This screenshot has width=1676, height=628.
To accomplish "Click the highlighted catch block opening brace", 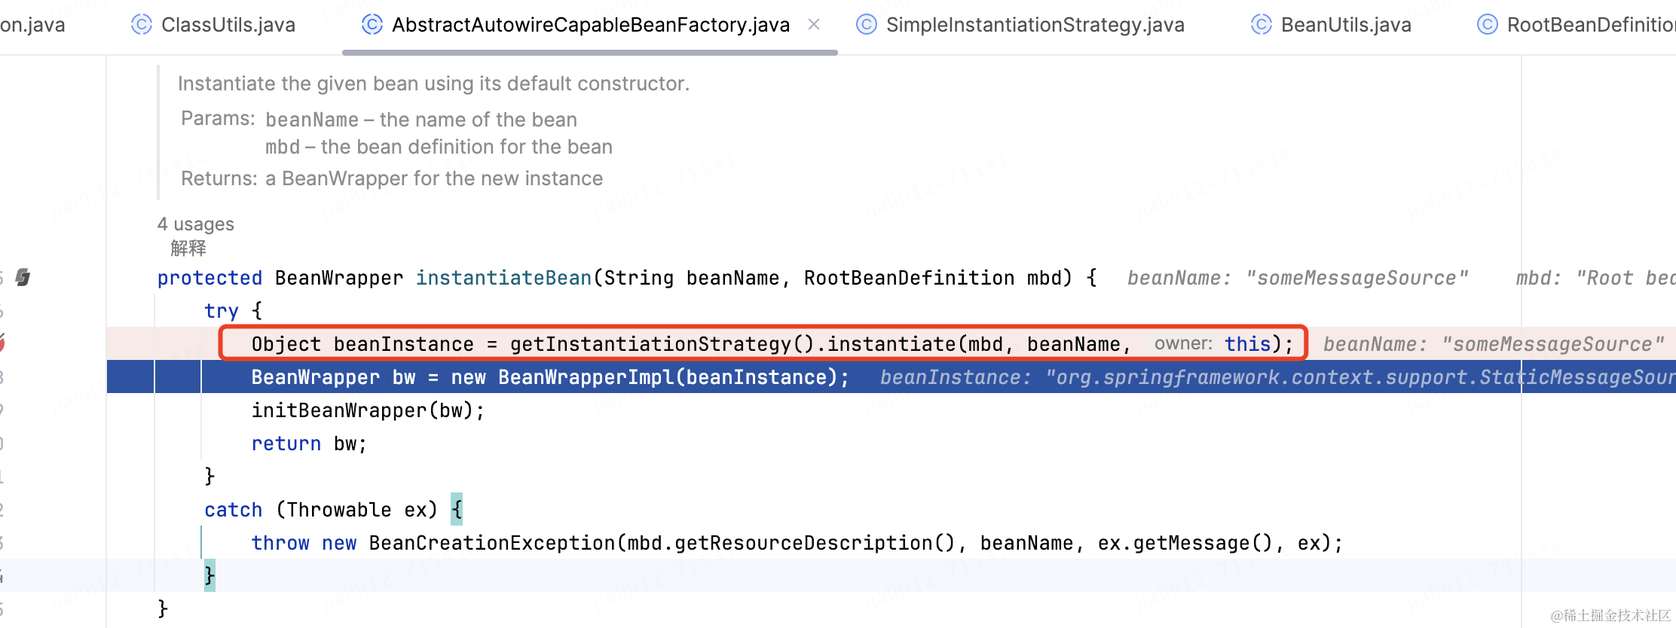I will [457, 510].
